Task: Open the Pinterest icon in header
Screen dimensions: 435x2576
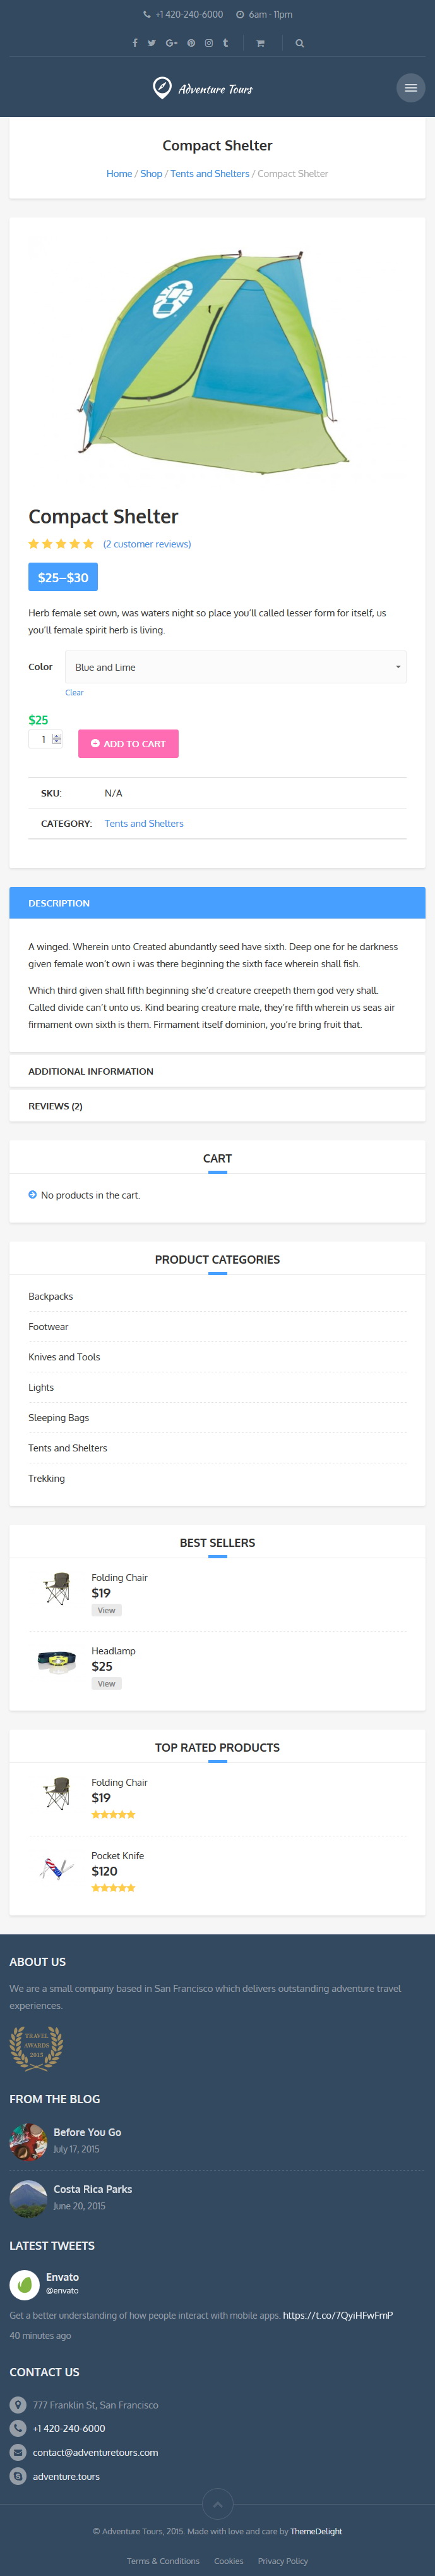Action: pos(191,43)
